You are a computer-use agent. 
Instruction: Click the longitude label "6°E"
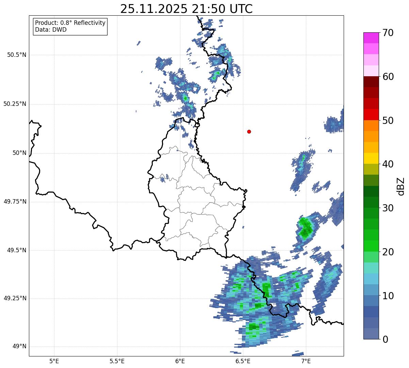click(x=180, y=361)
